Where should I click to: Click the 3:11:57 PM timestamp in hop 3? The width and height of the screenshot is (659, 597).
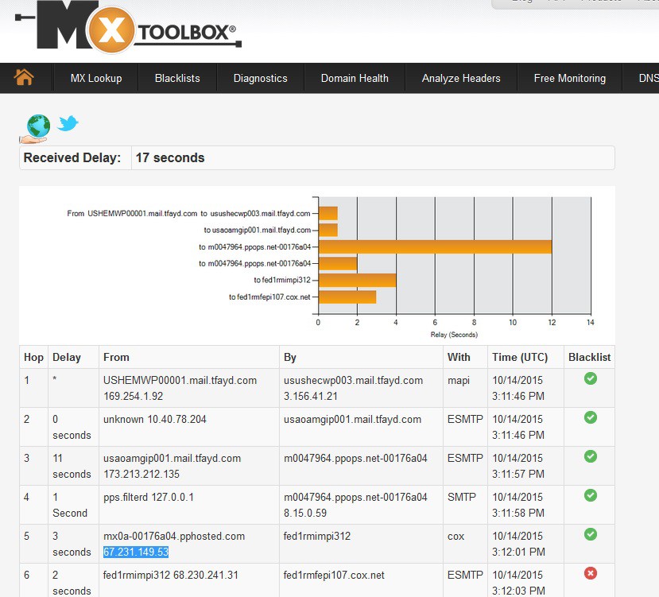tap(518, 475)
